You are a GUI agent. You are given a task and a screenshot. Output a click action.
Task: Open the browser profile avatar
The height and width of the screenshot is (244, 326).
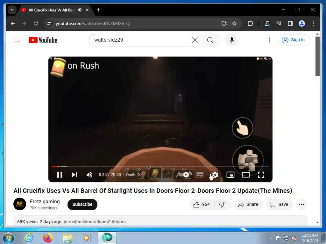(302, 24)
